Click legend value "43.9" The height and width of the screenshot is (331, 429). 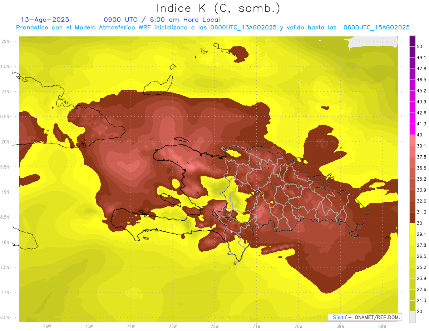[x=421, y=102]
